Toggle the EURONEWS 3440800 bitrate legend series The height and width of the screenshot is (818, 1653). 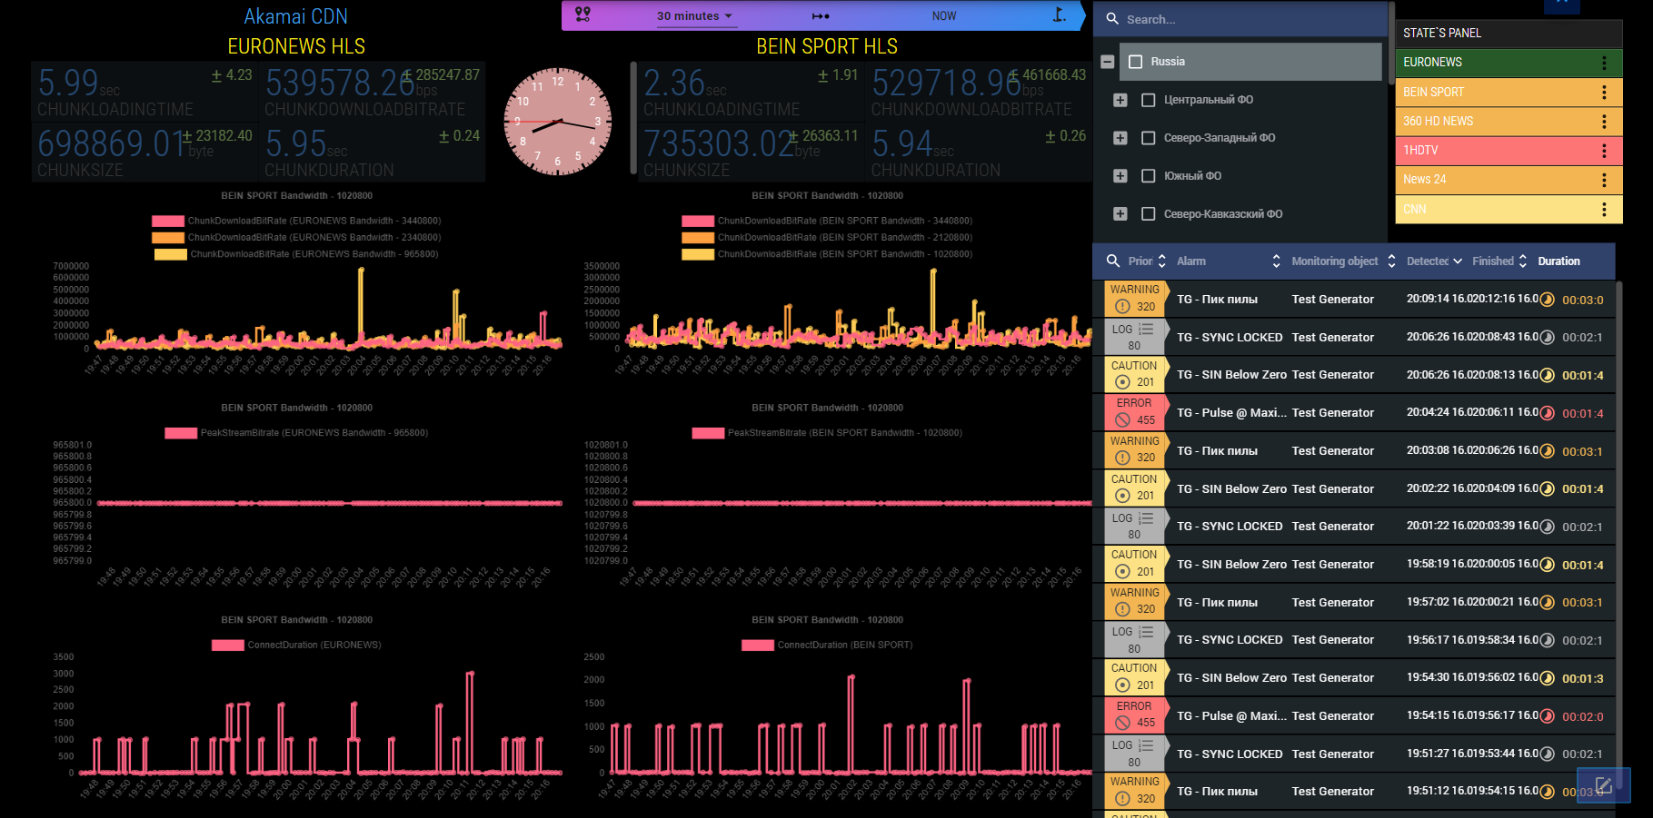pyautogui.click(x=296, y=221)
